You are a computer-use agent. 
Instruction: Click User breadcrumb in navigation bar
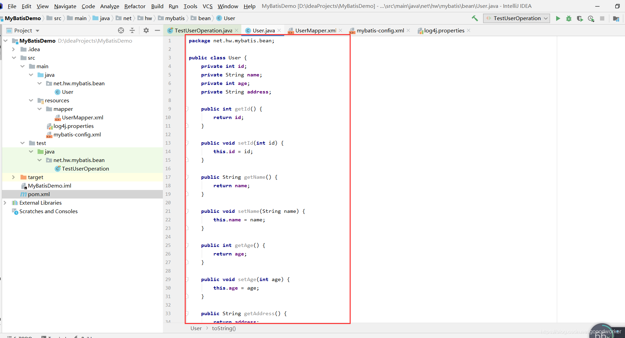229,18
